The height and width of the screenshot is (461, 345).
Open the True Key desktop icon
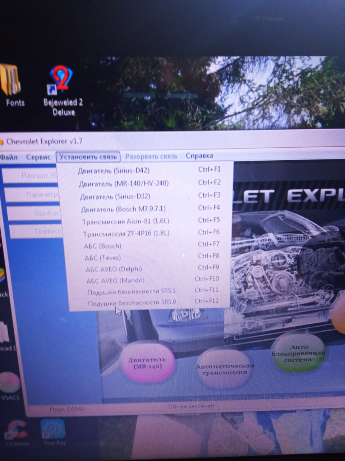[x=53, y=432]
